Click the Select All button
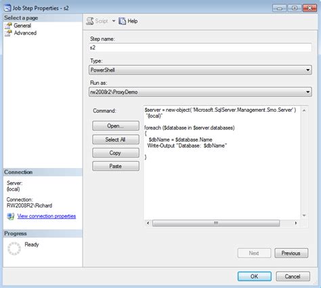 point(116,140)
